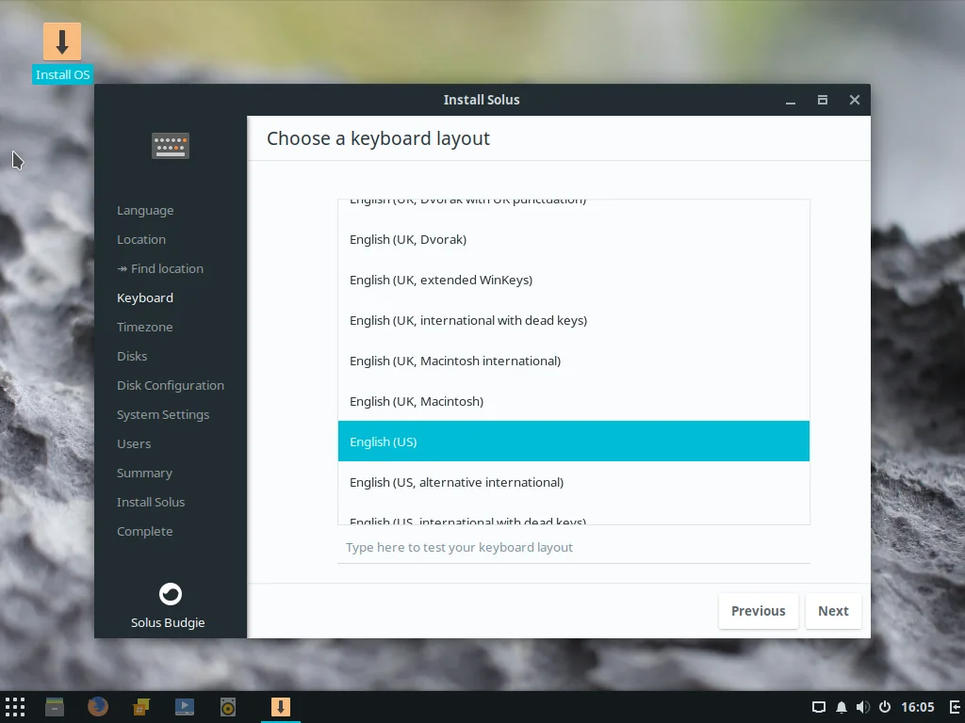Go to the Users step
This screenshot has height=723, width=965.
134,444
